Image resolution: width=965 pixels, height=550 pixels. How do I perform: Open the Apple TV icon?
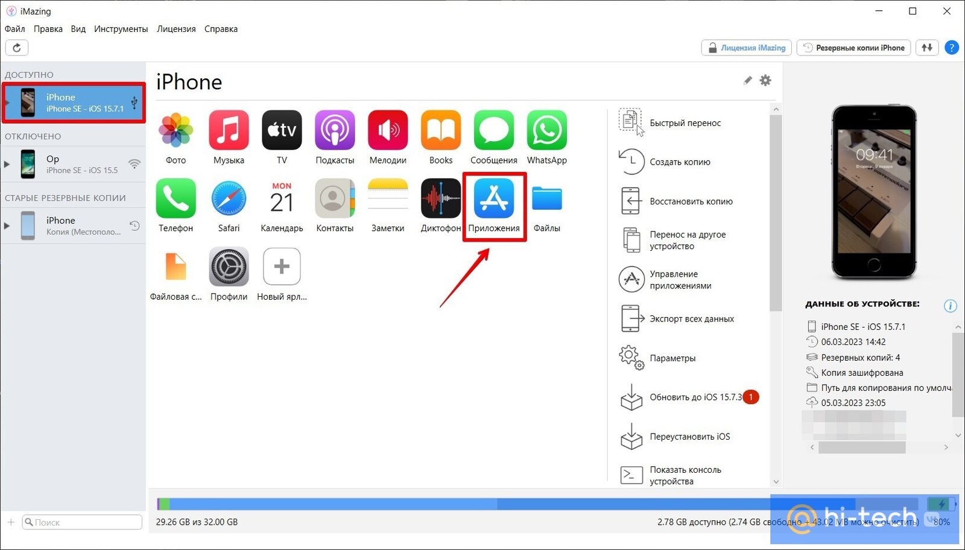click(x=282, y=130)
